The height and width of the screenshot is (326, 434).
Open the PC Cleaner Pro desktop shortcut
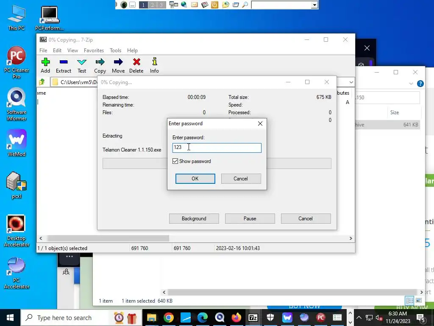[x=17, y=62]
